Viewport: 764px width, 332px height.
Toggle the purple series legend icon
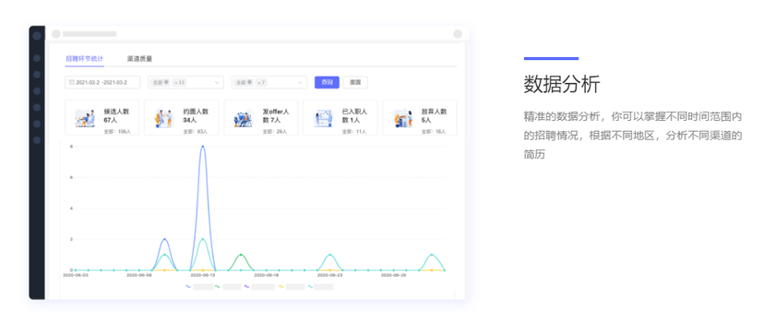pos(246,287)
